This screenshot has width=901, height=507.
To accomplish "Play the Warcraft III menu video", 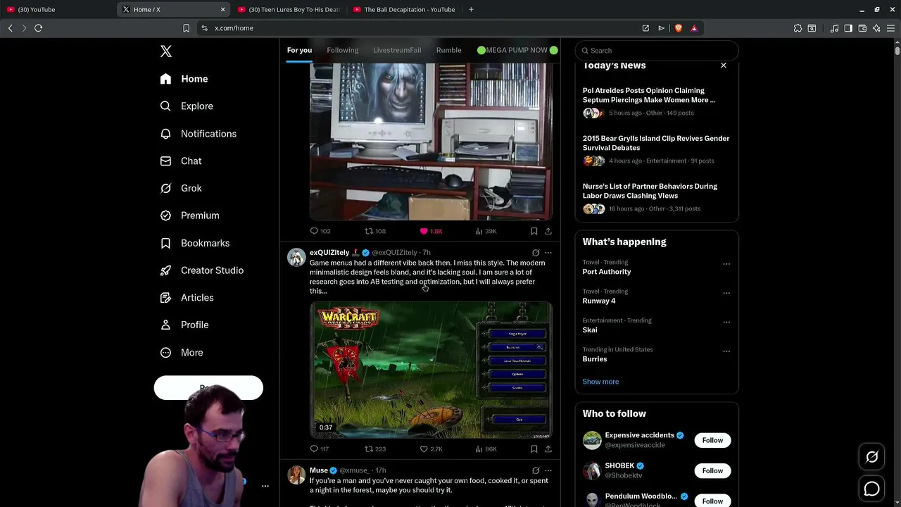I will click(431, 370).
